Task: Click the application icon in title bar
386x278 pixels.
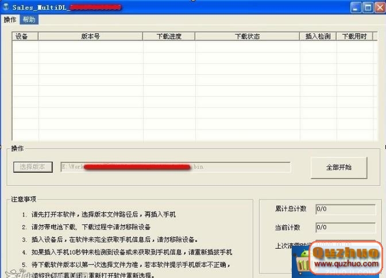Action: tap(5, 7)
